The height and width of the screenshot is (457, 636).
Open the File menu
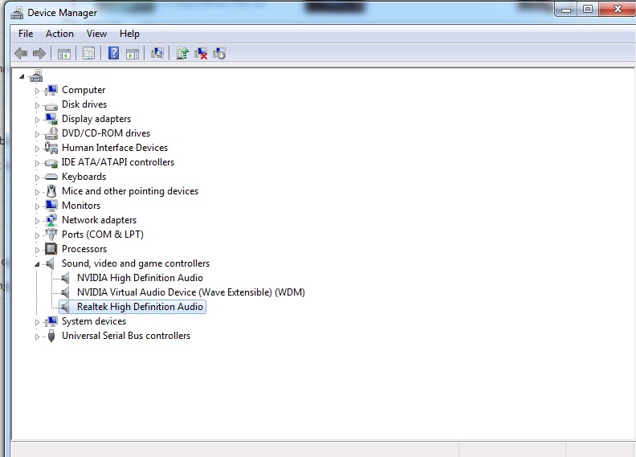(x=26, y=34)
